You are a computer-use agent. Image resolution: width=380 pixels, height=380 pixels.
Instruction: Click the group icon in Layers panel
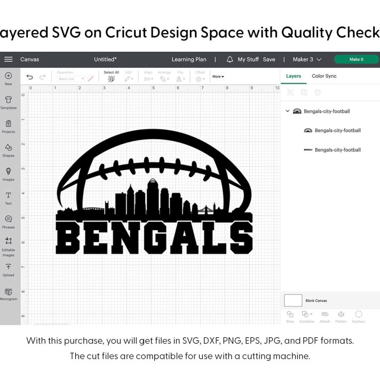pyautogui.click(x=290, y=92)
